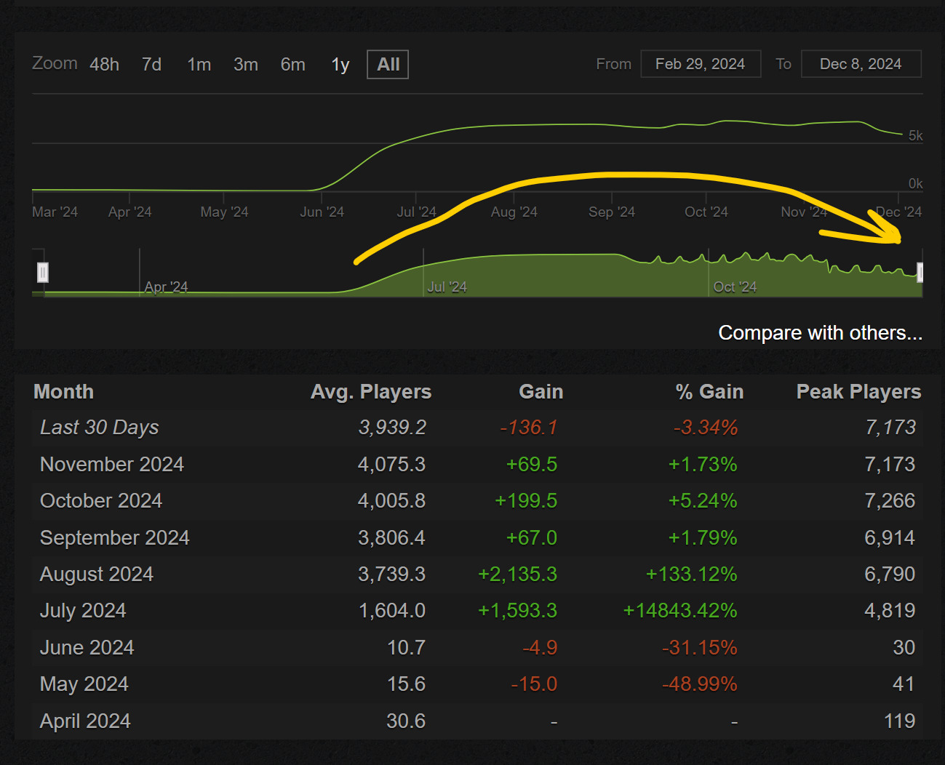The width and height of the screenshot is (945, 765).
Task: Click the Month column header
Action: pos(63,392)
